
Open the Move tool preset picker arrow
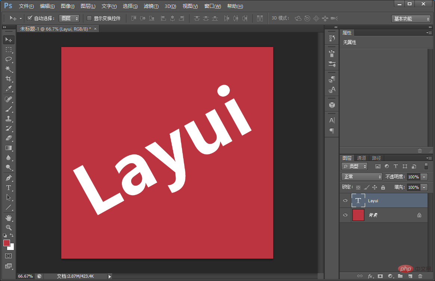[x=21, y=19]
